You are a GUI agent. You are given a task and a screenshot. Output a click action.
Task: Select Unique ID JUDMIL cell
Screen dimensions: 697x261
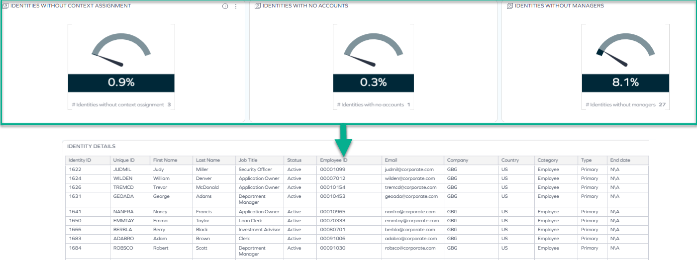[x=130, y=170]
